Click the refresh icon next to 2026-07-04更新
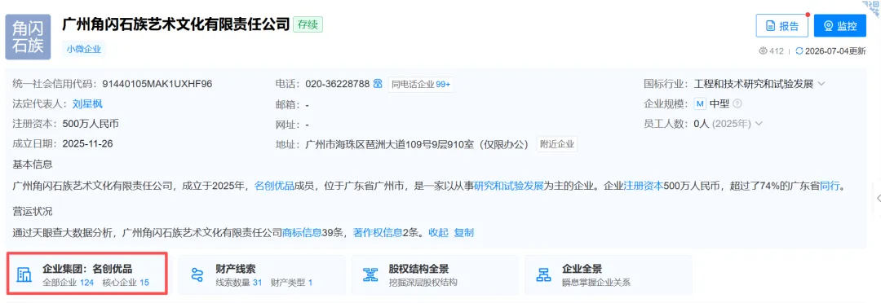 click(799, 51)
